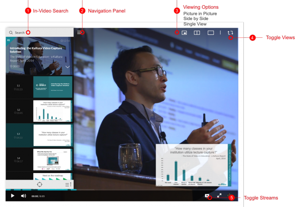Image resolution: width=299 pixels, height=207 pixels.
Task: Click the locate current slide crosshair icon
Action: tap(40, 185)
